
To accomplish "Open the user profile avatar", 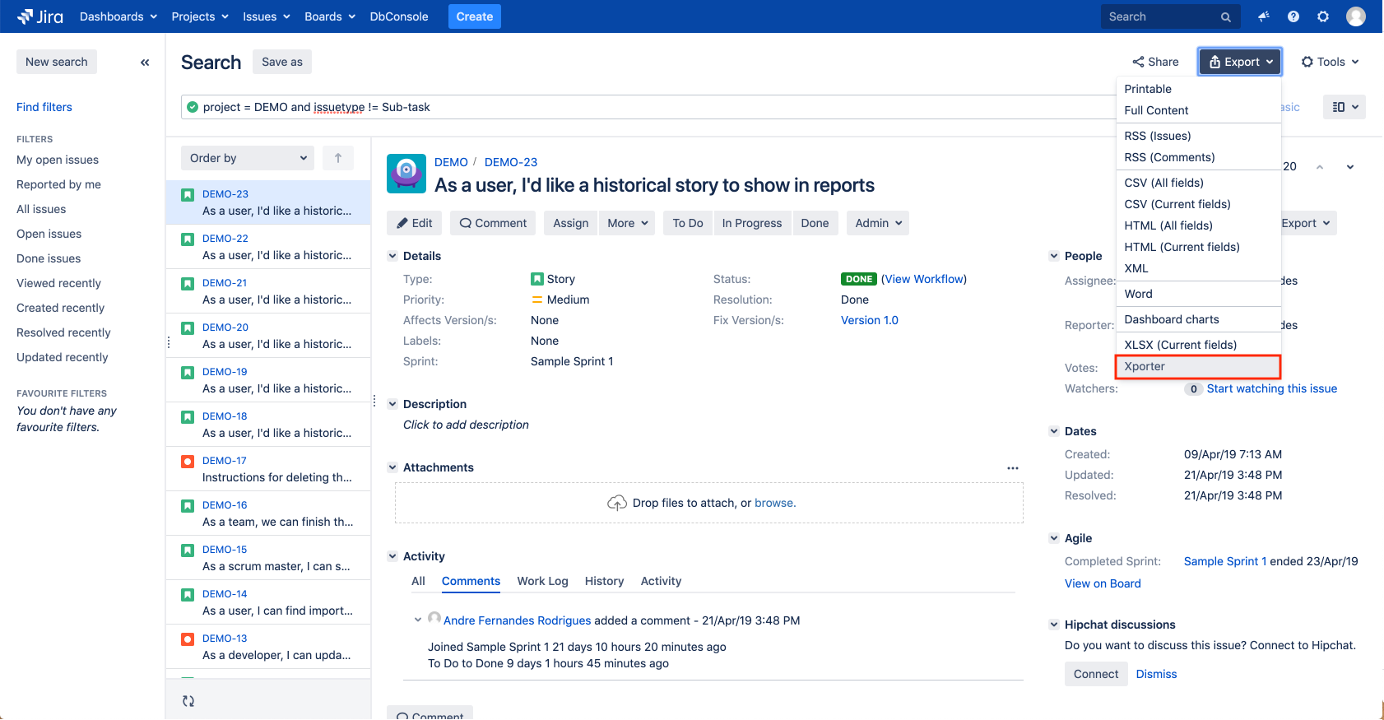I will [1355, 16].
